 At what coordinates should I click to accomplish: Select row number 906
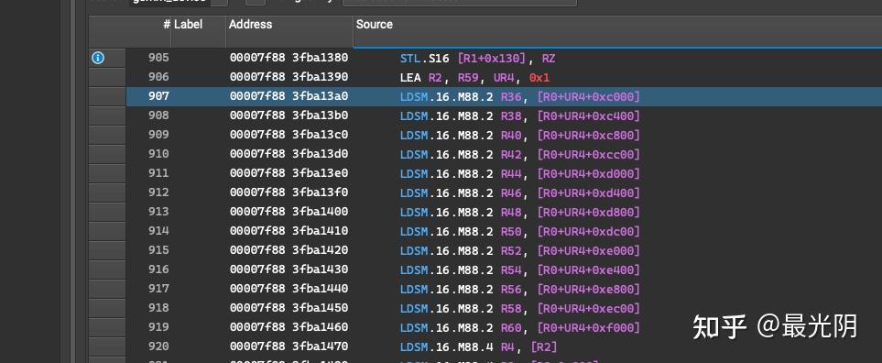(158, 76)
